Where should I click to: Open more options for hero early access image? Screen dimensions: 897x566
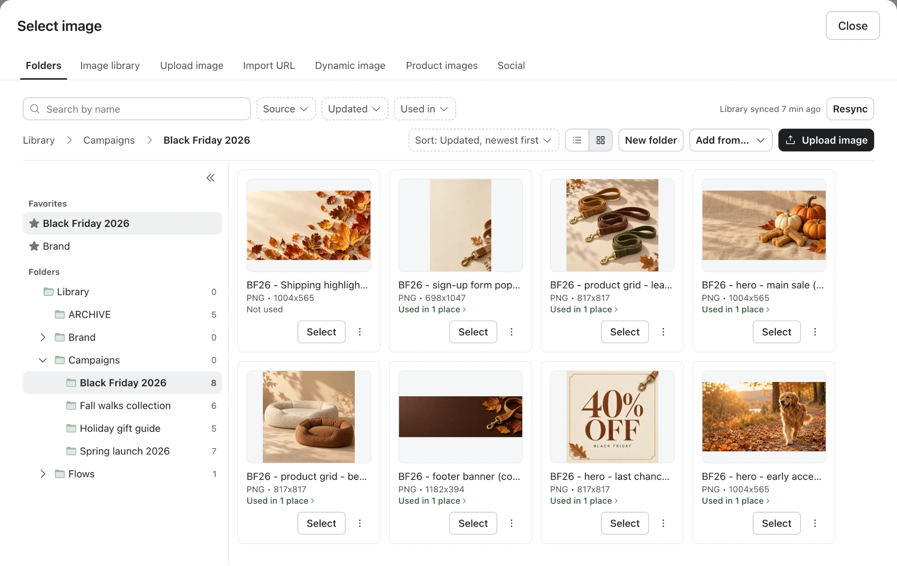815,523
